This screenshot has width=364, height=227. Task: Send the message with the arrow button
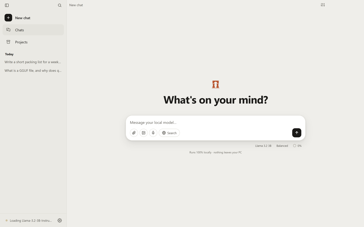click(x=297, y=133)
